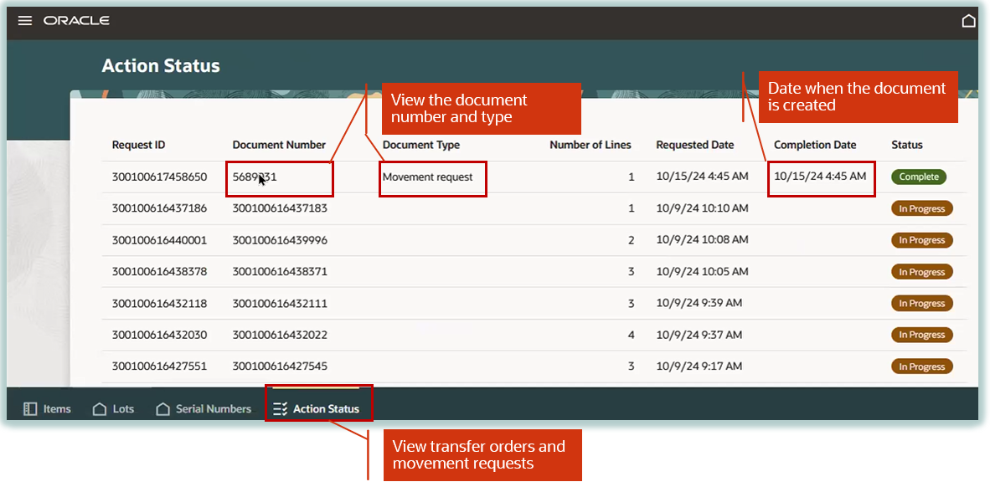
Task: Click the Number of Lines column header
Action: point(590,145)
